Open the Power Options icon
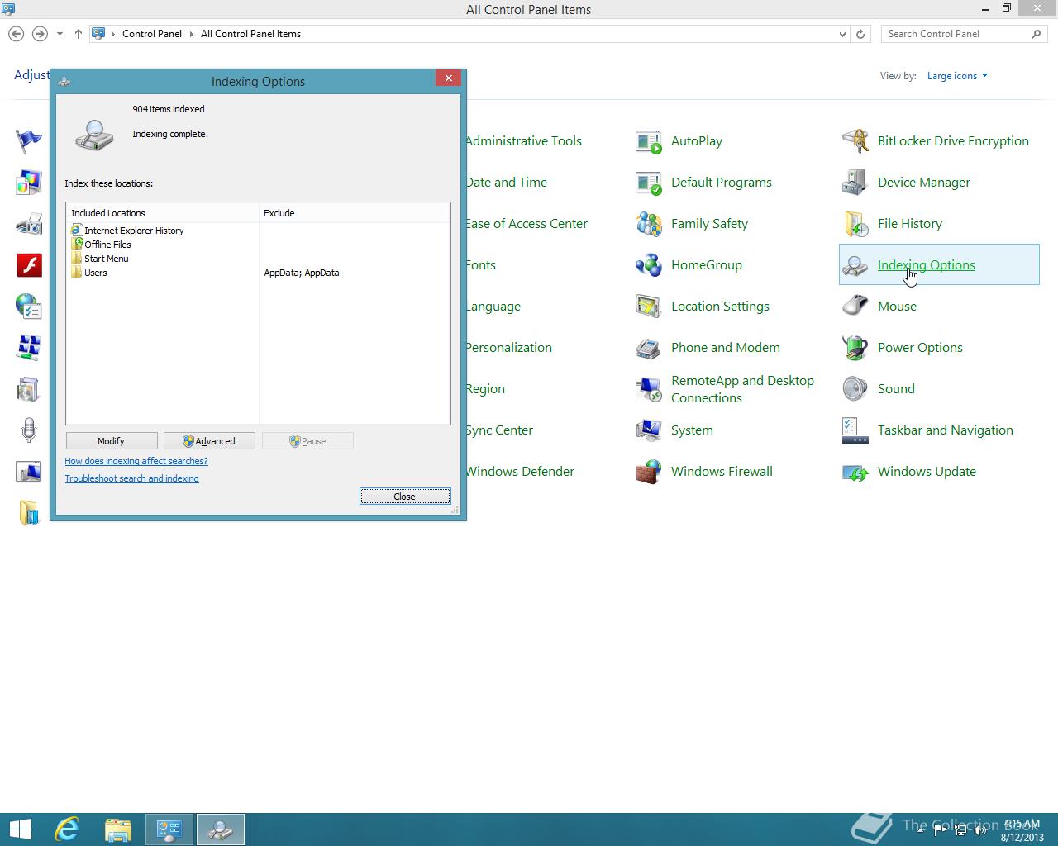Screen dimensions: 1058x846 coord(855,348)
